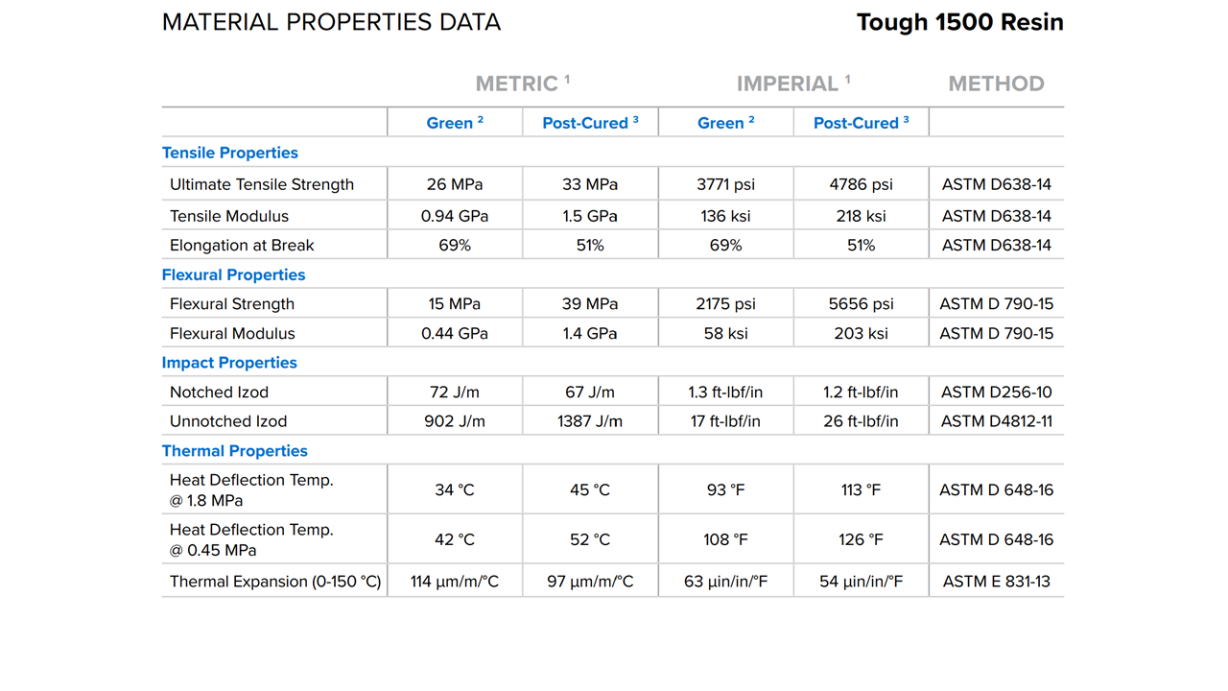Click the Impact Properties heading
The image size is (1228, 691).
229,363
